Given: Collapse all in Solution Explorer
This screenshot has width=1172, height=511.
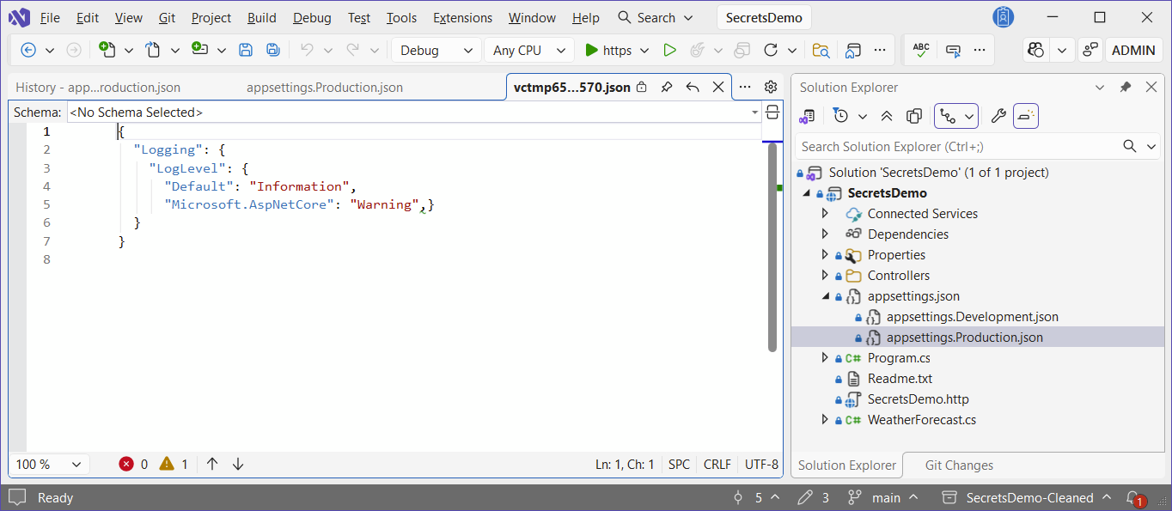Looking at the screenshot, I should coord(887,116).
